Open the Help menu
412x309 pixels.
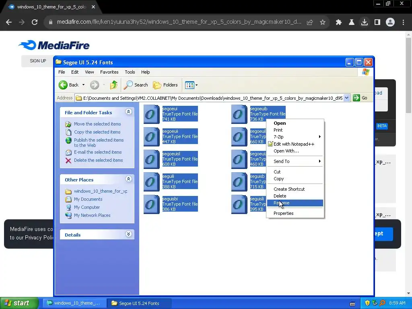pos(145,72)
